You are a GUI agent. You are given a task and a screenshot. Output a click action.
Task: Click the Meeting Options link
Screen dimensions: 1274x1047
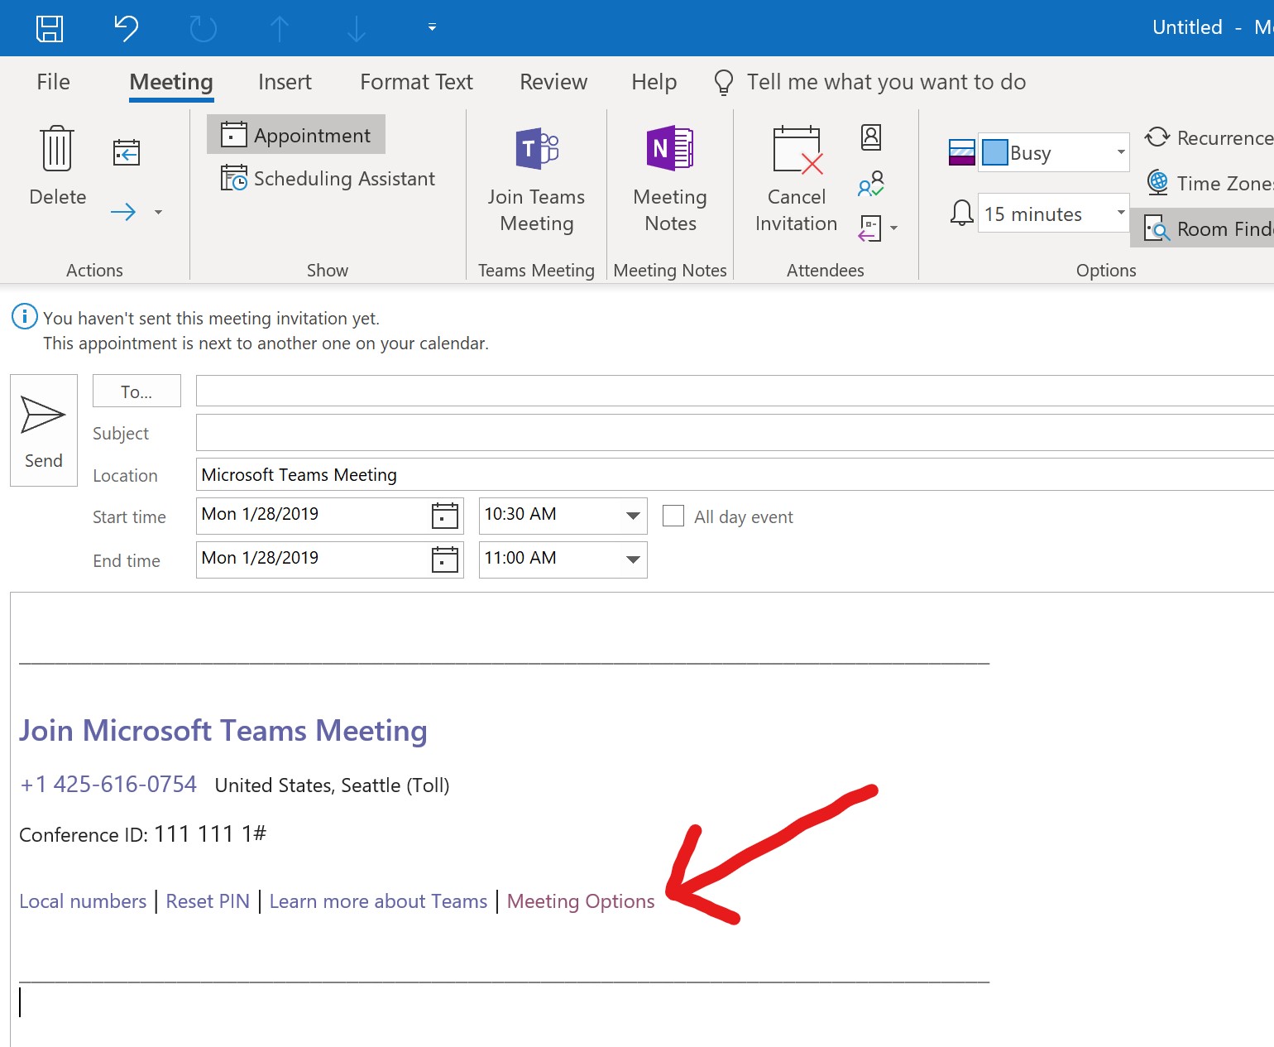[x=580, y=901]
